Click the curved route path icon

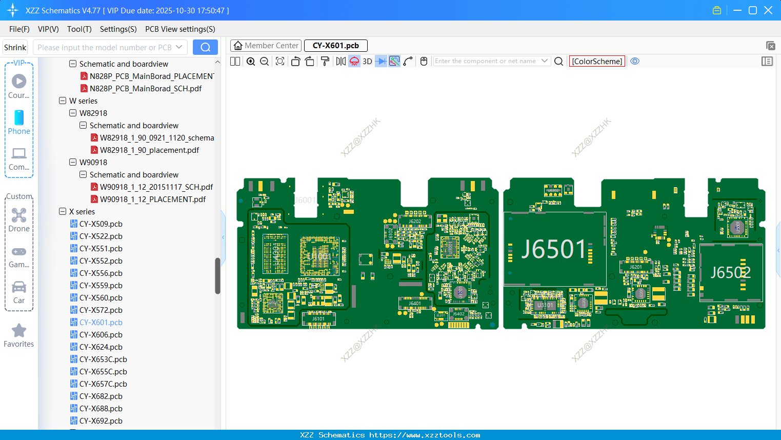pos(408,62)
